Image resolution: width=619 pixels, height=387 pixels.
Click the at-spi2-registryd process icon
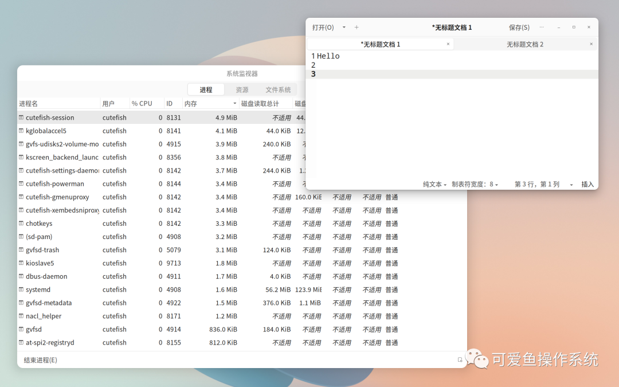pyautogui.click(x=22, y=342)
